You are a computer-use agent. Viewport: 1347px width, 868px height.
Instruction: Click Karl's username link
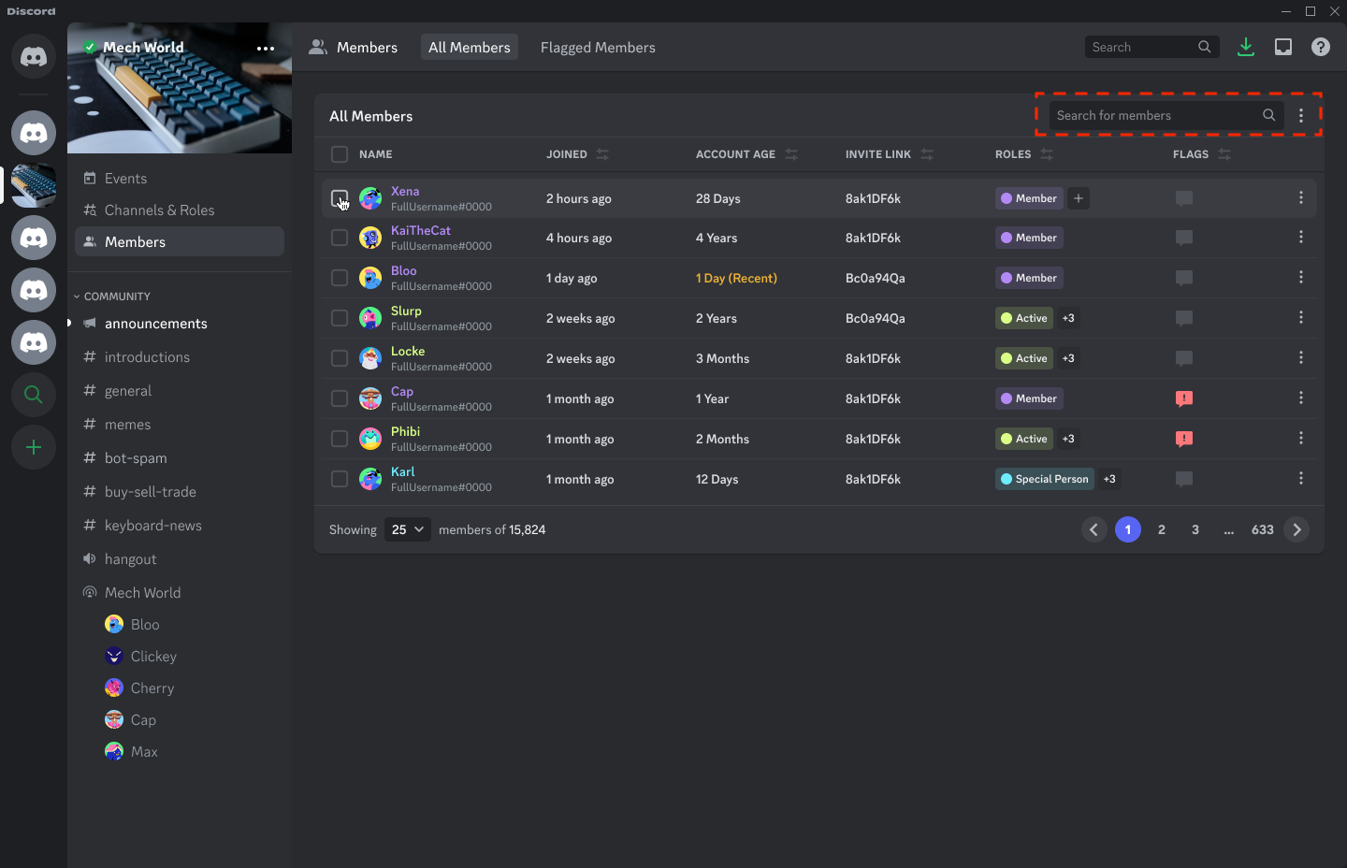click(402, 471)
